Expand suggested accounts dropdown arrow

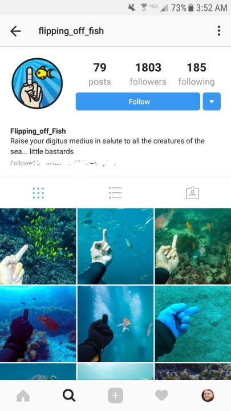212,102
